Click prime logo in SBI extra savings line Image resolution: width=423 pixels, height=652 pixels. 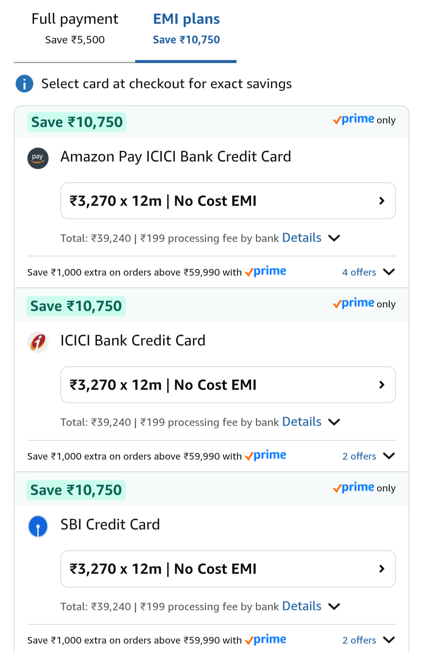(266, 639)
